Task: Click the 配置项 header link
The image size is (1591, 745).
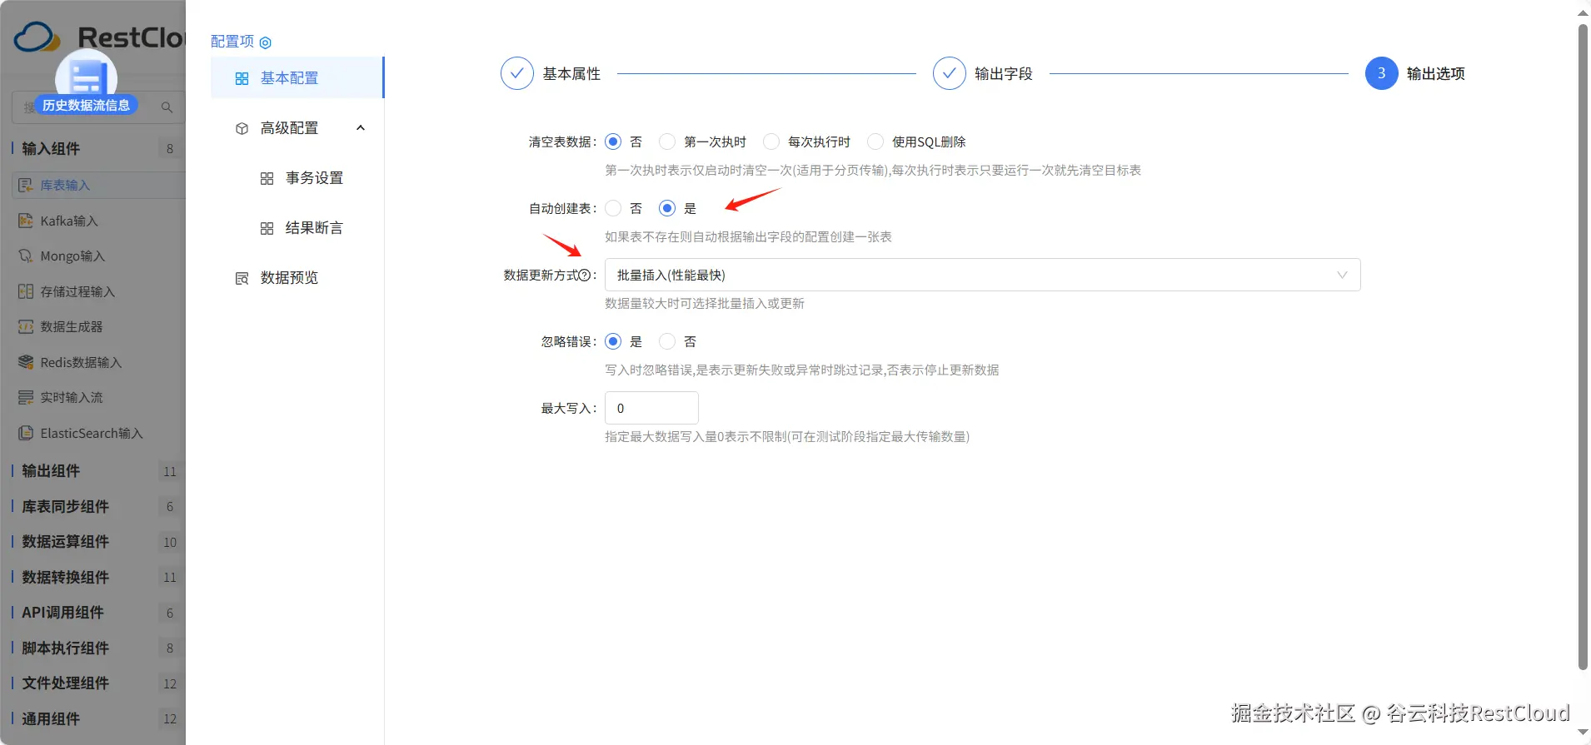Action: tap(232, 42)
